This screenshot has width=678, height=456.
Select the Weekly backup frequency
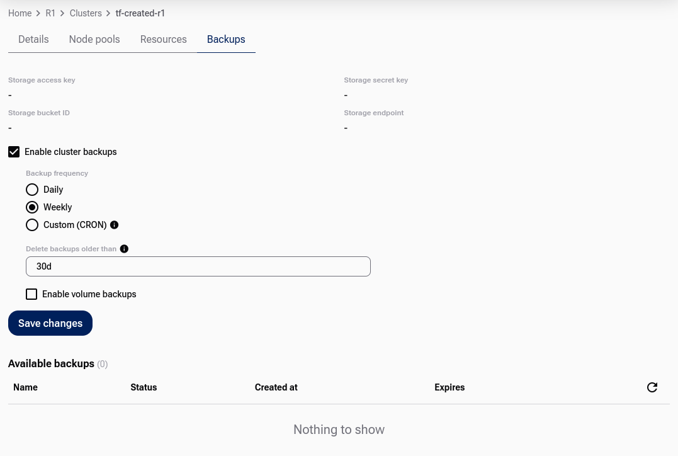coord(32,207)
